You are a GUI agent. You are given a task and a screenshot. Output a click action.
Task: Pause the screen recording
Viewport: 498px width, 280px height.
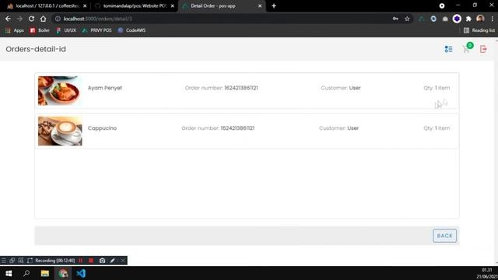[81, 261]
